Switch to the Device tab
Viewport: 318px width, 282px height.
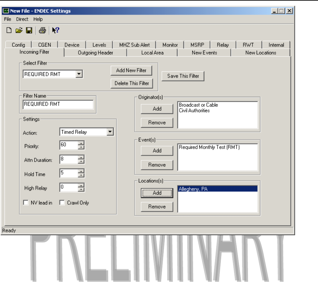pos(72,45)
